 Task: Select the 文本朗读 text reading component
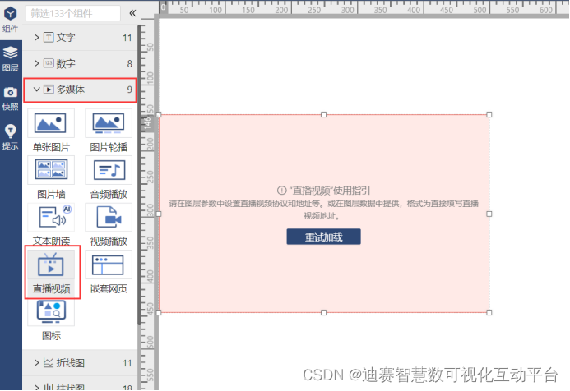point(51,225)
